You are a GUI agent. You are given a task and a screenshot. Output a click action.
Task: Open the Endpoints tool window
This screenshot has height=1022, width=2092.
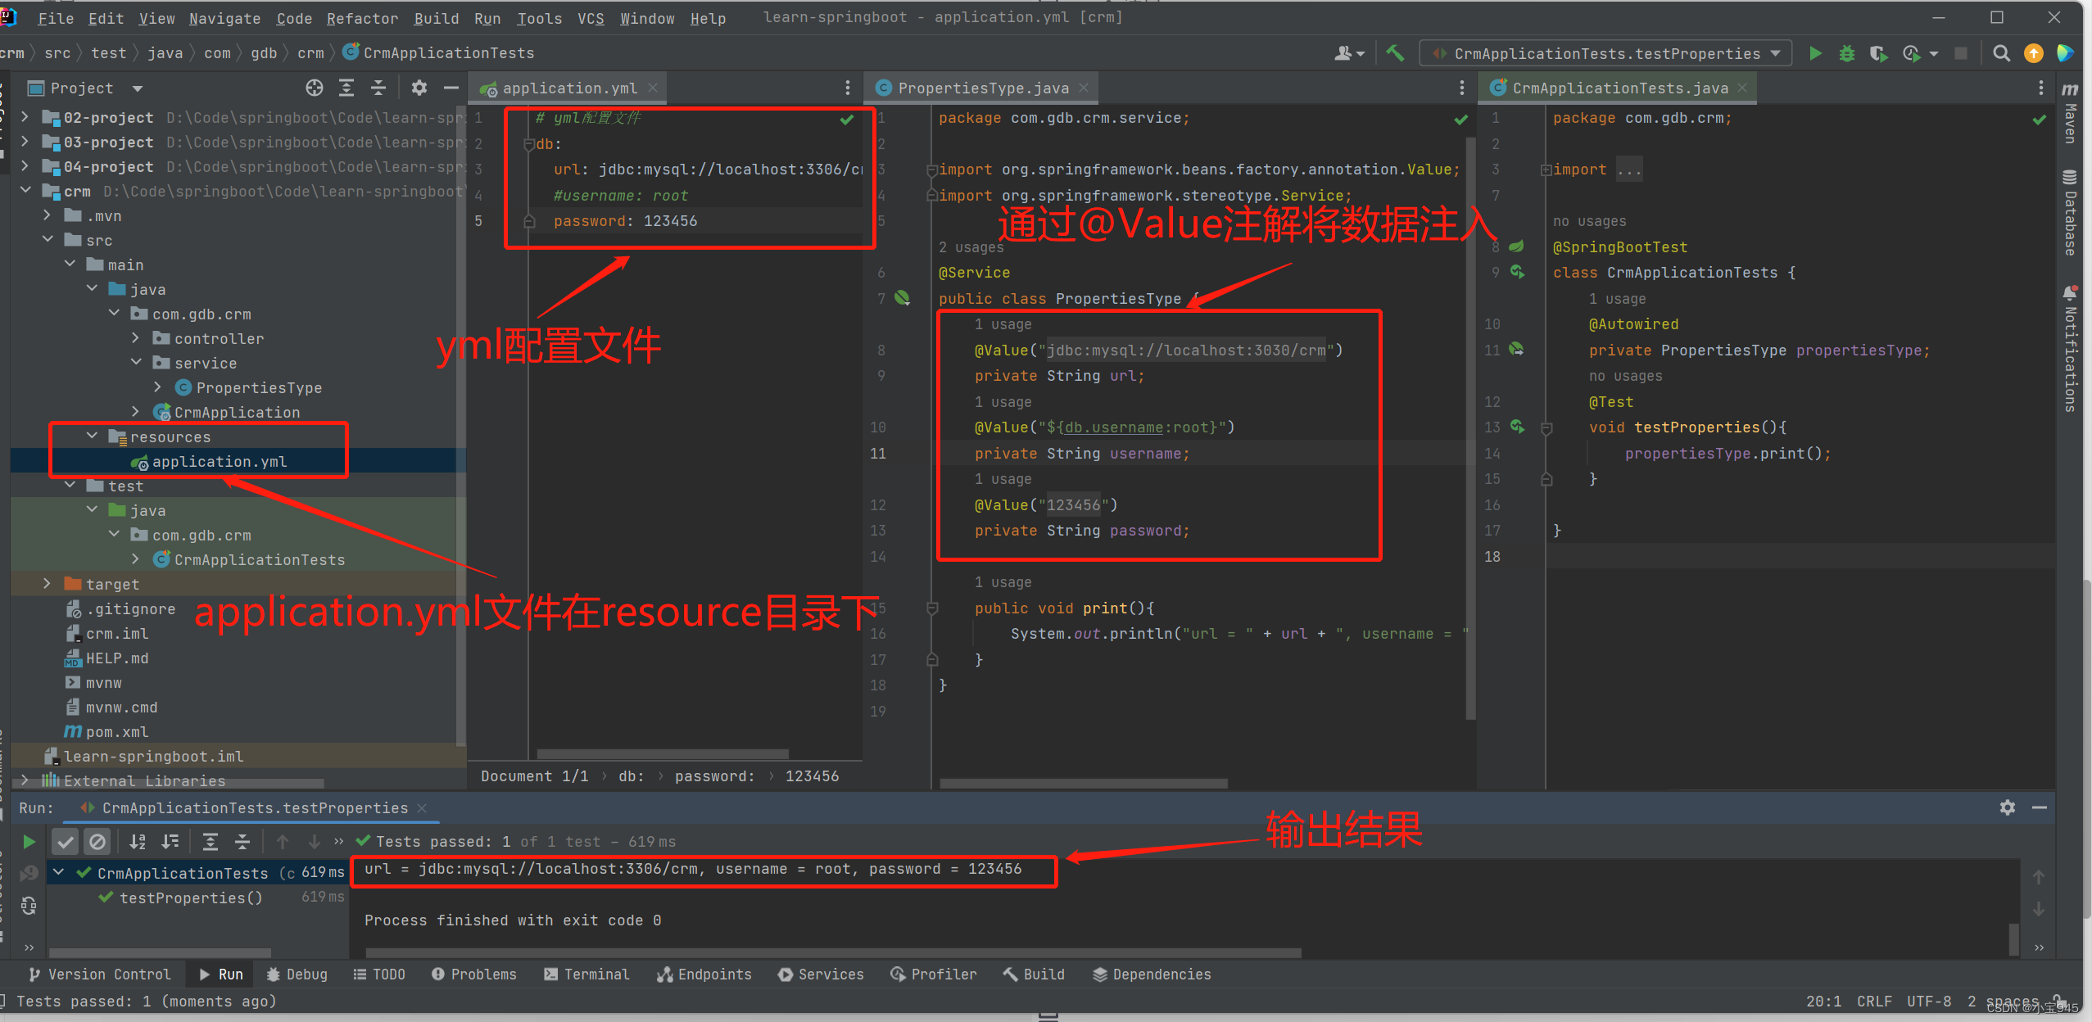pyautogui.click(x=704, y=974)
